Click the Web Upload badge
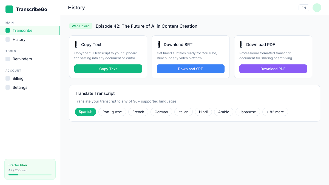Screen dimensions: 329x185 (x=81, y=26)
